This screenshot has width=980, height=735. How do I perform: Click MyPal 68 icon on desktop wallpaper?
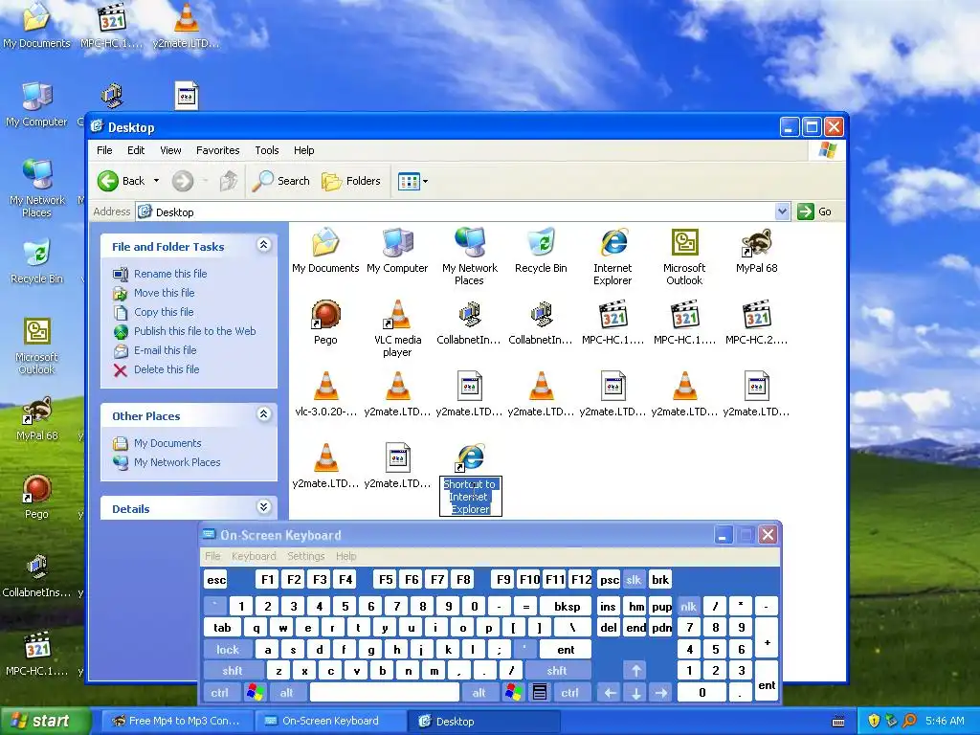pyautogui.click(x=37, y=411)
